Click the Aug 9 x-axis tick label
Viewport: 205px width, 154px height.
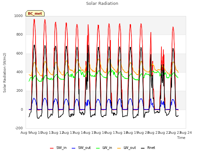coord(25,133)
